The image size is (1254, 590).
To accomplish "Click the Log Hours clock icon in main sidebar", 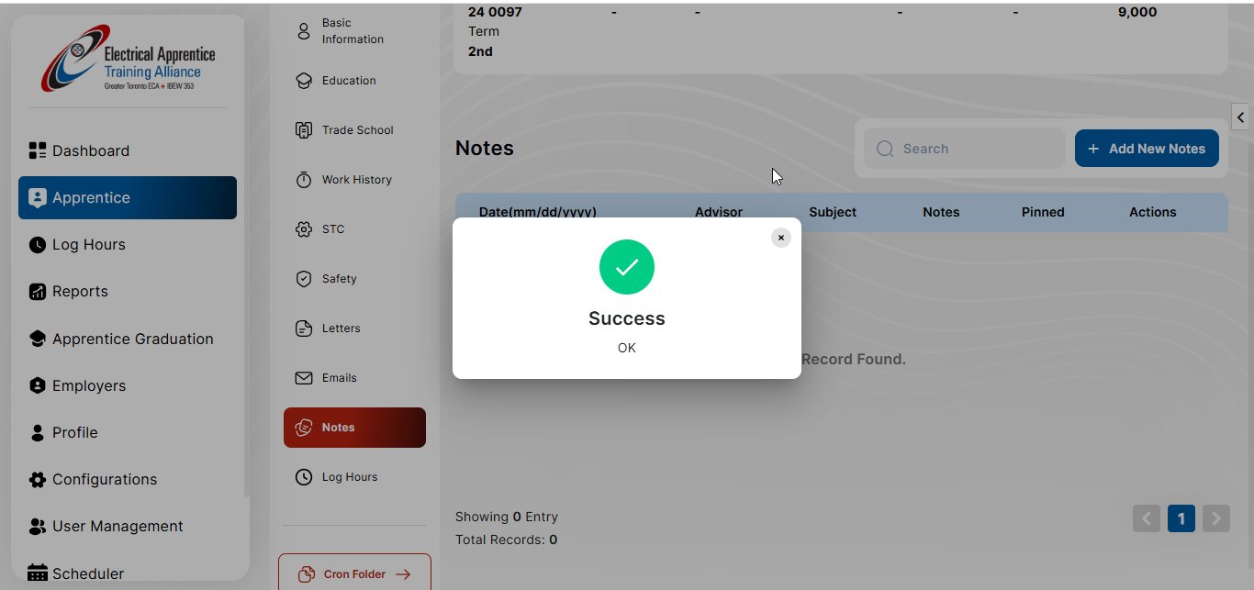I will coord(38,245).
